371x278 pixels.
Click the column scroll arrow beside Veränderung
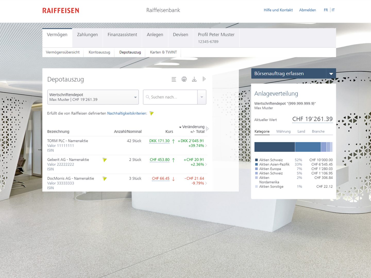tap(208, 129)
